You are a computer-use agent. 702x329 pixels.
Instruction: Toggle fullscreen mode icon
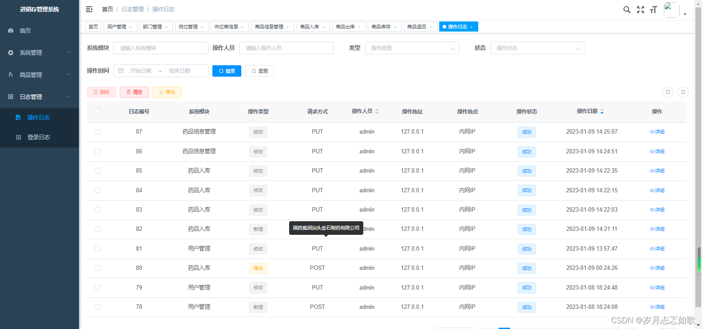pos(641,10)
